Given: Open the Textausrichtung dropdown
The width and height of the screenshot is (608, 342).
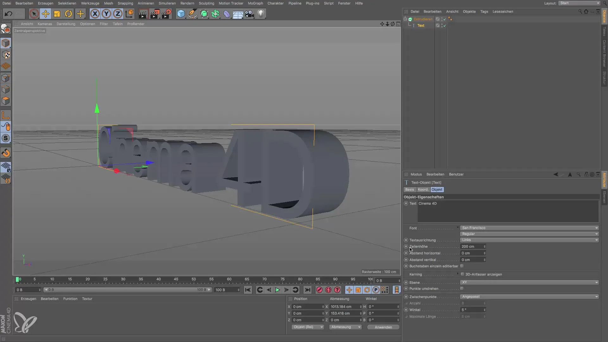Looking at the screenshot, I should (x=529, y=240).
